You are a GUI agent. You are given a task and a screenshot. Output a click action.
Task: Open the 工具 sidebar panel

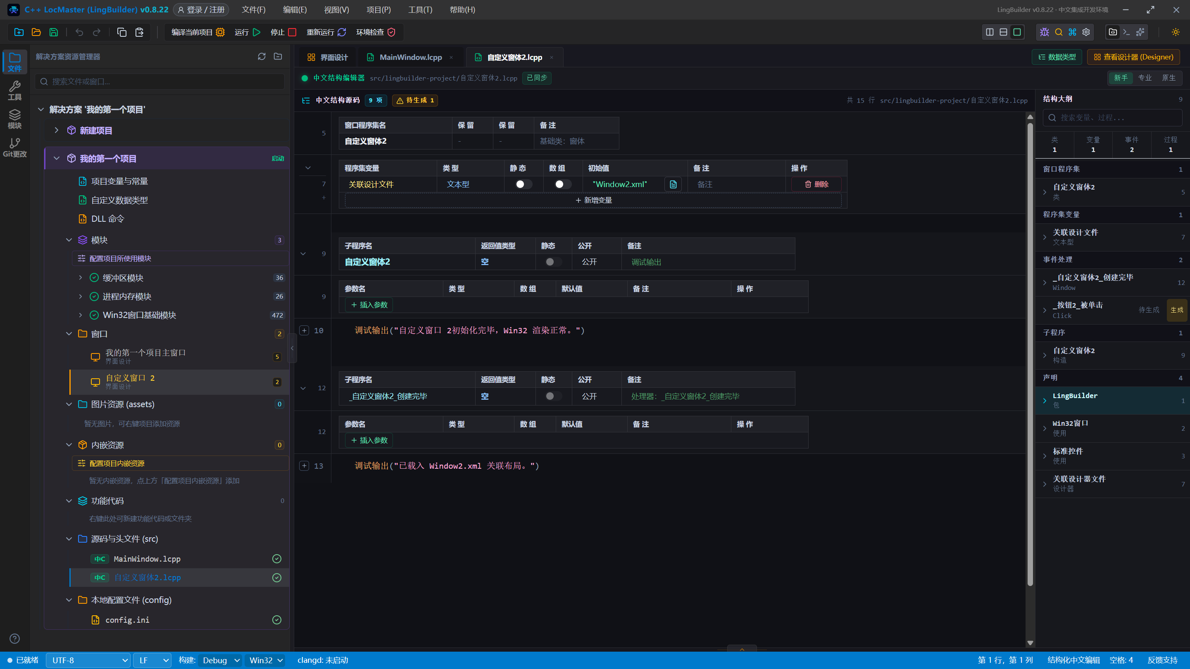[x=15, y=90]
